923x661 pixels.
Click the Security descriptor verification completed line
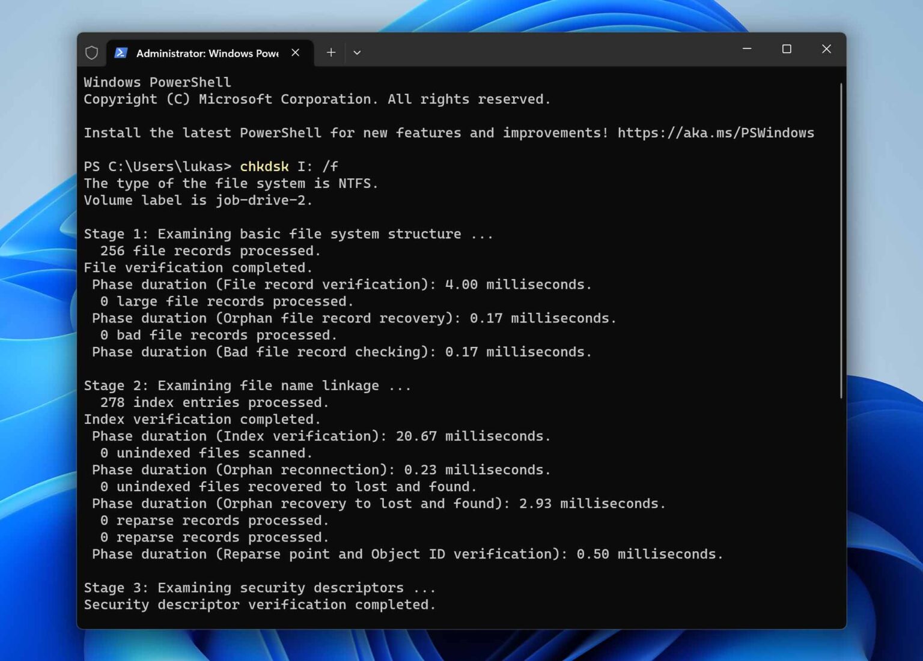[259, 605]
